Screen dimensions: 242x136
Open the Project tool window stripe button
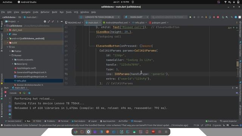2,25
